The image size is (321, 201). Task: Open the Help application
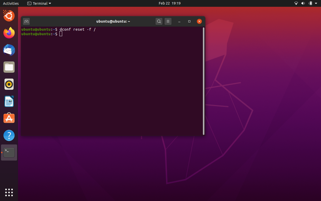(x=9, y=135)
